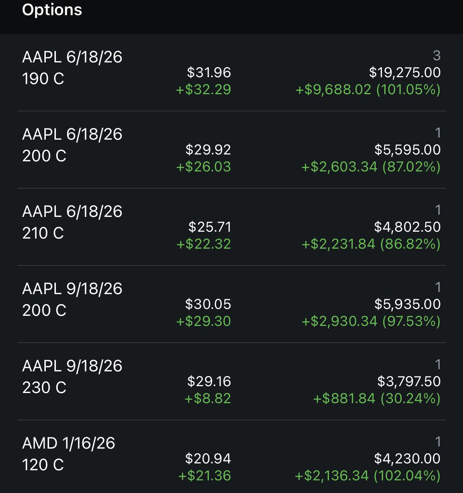Tap the $31.96 price of 190 C
This screenshot has height=493, width=463.
coord(209,73)
